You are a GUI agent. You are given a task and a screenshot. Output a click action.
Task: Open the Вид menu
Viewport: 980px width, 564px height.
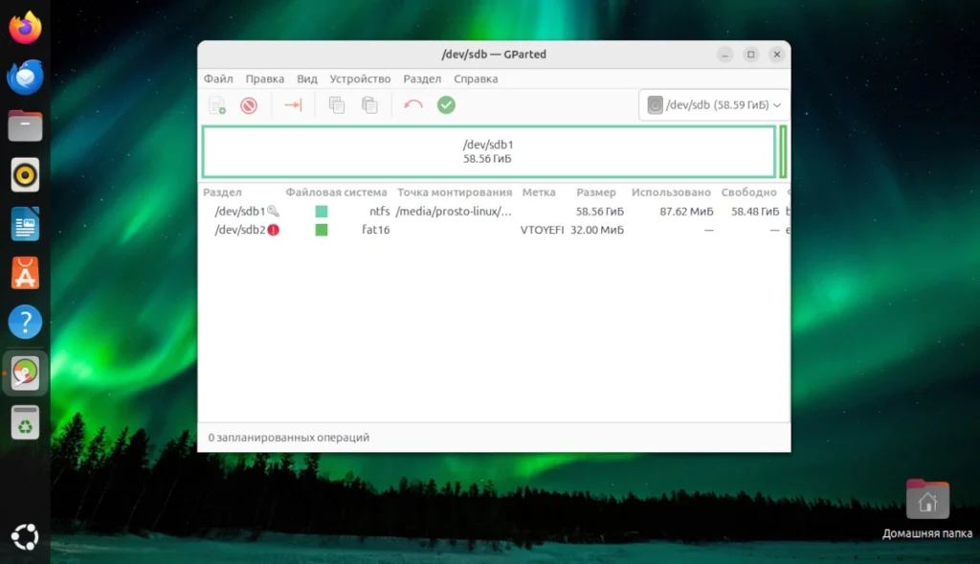(x=307, y=79)
